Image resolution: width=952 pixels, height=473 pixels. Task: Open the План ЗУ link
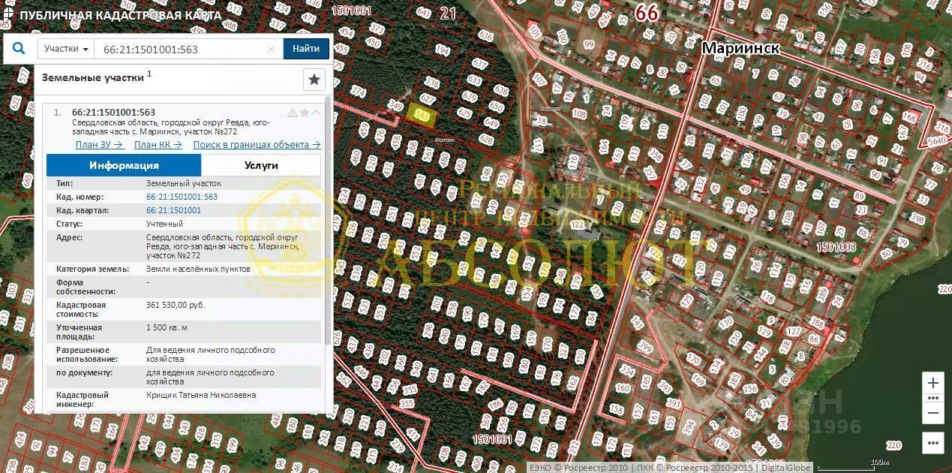(100, 145)
